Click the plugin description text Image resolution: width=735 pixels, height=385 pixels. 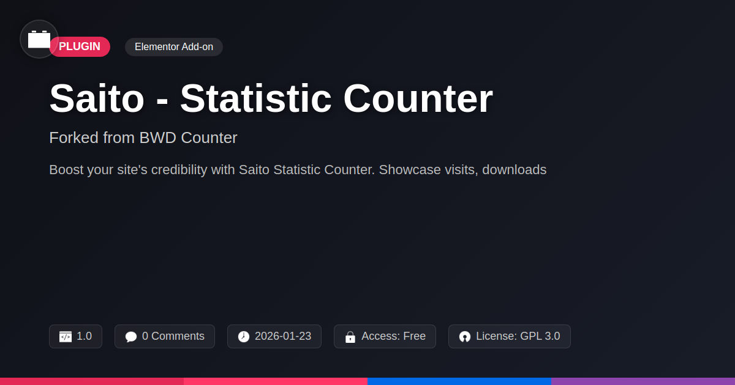click(298, 170)
